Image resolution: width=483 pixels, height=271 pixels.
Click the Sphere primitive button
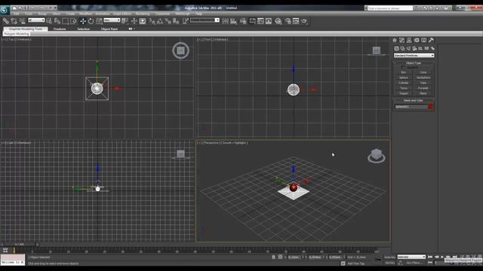tap(404, 78)
